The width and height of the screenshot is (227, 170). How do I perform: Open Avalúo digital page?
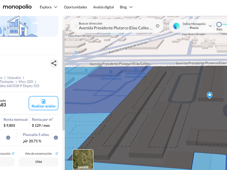coord(103,7)
